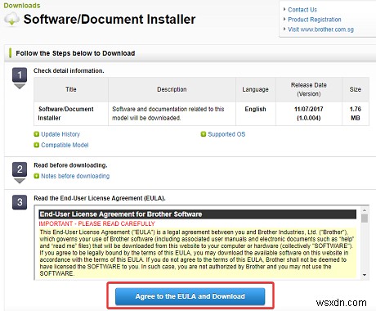Click green plus icon beside Supported OS
Viewport: 376px width, 311px height.
(204, 134)
